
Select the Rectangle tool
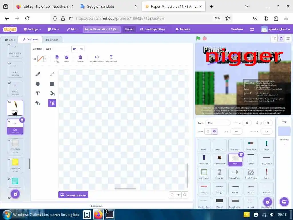[x=52, y=84]
